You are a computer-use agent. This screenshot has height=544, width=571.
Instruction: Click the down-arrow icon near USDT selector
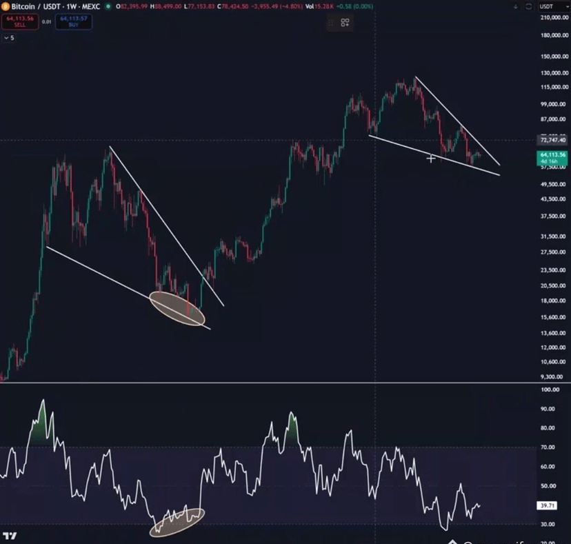(515, 7)
